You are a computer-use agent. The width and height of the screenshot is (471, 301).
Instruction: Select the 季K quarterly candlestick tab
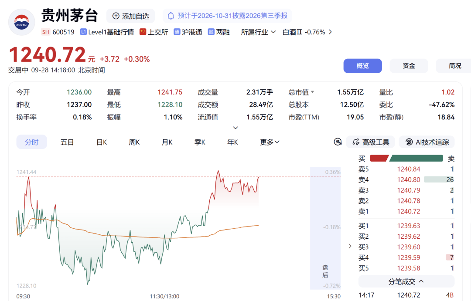(200, 142)
